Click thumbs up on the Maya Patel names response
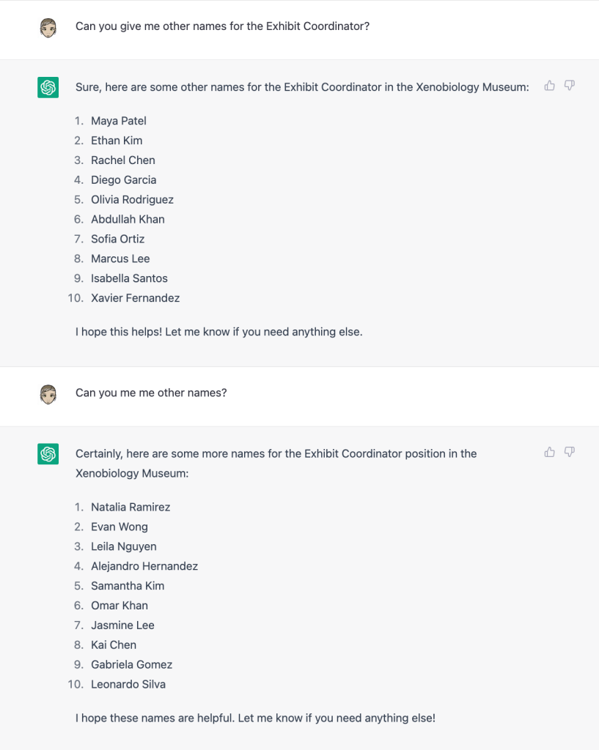The height and width of the screenshot is (750, 599). (550, 86)
